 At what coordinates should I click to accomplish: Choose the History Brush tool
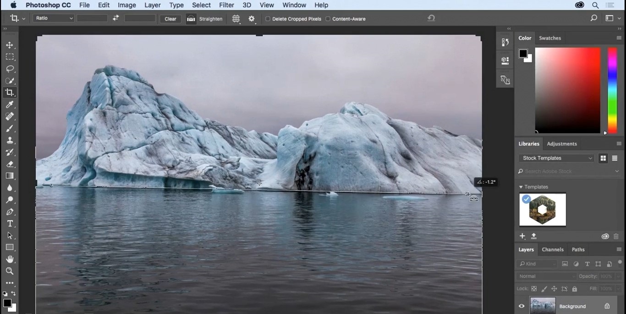(10, 152)
